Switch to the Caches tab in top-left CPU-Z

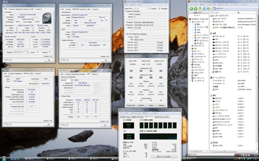(x=12, y=9)
